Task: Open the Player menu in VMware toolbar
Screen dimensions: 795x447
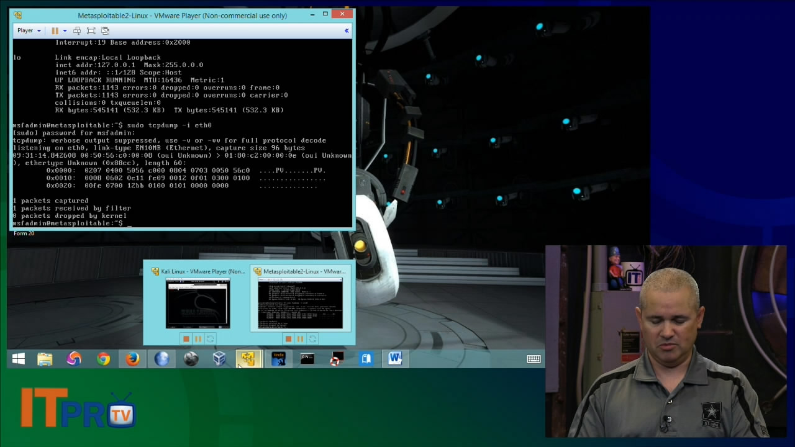Action: (29, 30)
